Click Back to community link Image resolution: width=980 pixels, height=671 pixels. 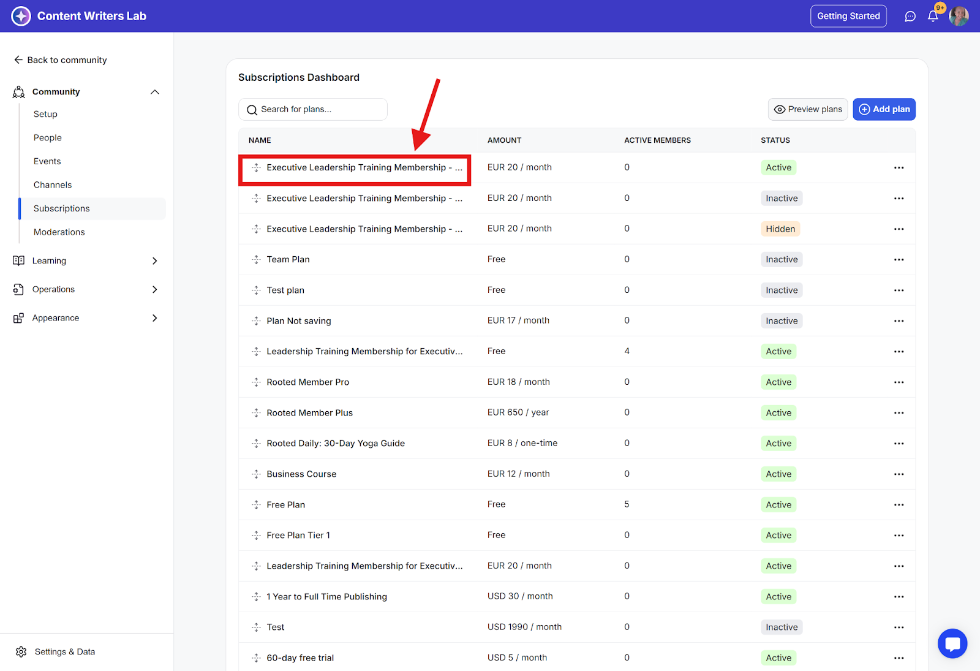pos(61,60)
